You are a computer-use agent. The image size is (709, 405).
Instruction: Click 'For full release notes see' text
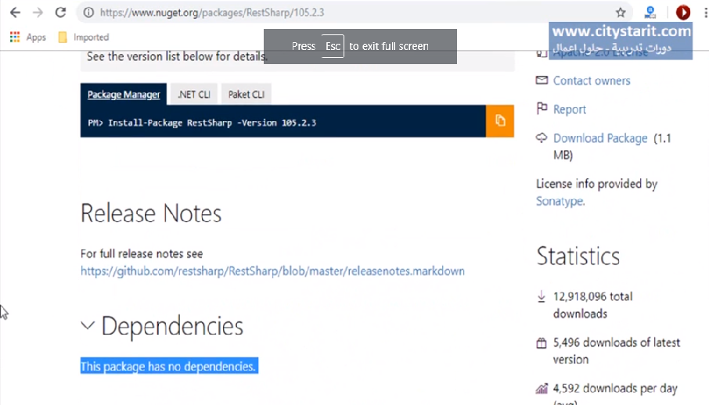pos(142,254)
